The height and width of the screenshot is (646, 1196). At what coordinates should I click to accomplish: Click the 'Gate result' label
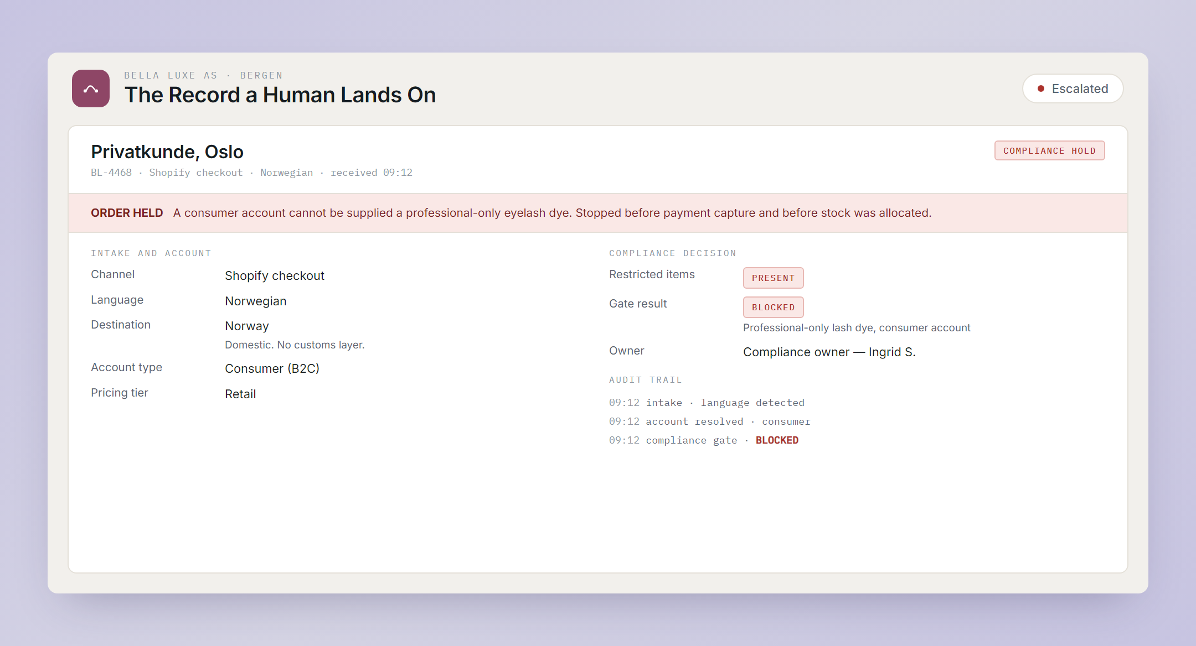[638, 304]
